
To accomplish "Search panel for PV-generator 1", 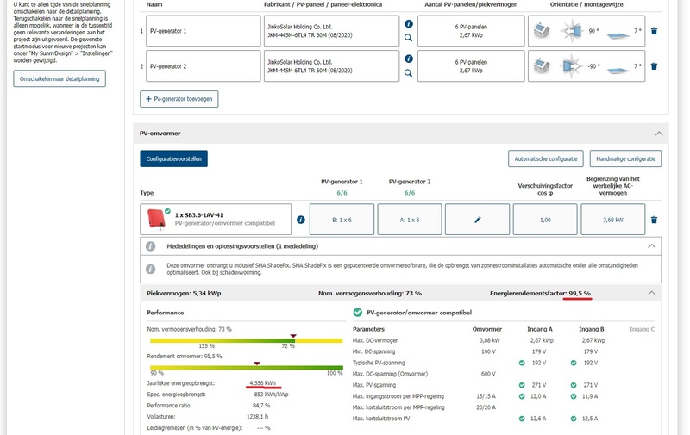I will point(408,38).
